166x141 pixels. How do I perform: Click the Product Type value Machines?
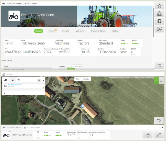pyautogui.click(x=62, y=43)
